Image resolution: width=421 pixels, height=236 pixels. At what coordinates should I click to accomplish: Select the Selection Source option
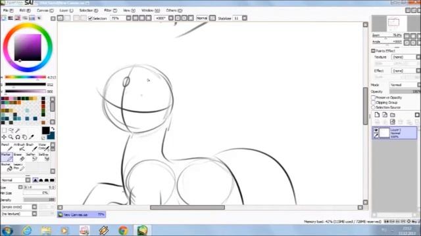point(373,108)
